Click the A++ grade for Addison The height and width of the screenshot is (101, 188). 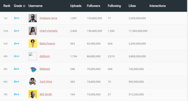(16, 56)
